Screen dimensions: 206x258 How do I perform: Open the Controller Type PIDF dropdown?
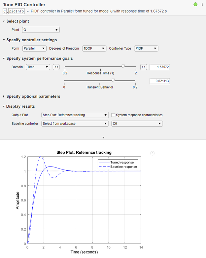tap(146, 49)
